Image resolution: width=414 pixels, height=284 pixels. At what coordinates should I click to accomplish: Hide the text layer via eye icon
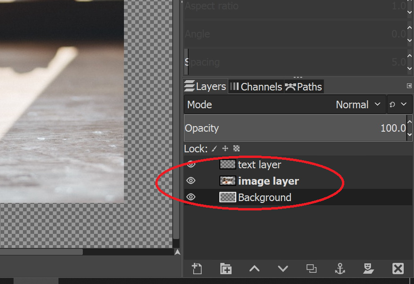[x=191, y=164]
